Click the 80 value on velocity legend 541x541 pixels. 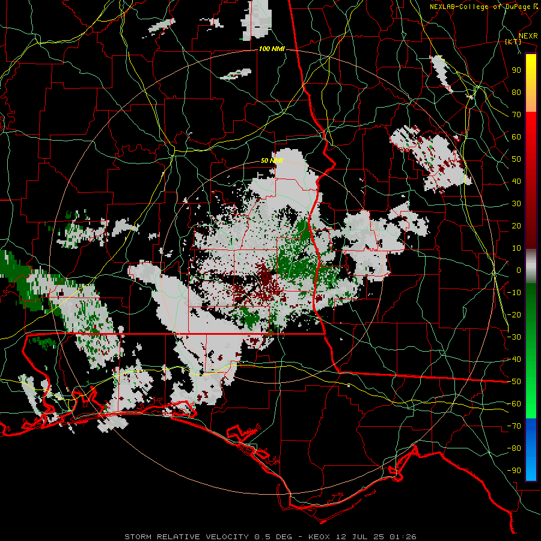click(516, 93)
